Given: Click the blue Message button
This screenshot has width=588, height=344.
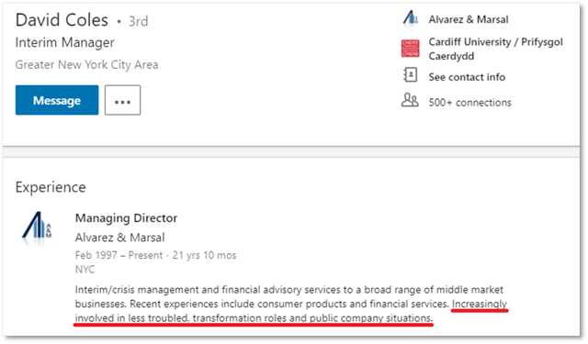Looking at the screenshot, I should (x=57, y=100).
